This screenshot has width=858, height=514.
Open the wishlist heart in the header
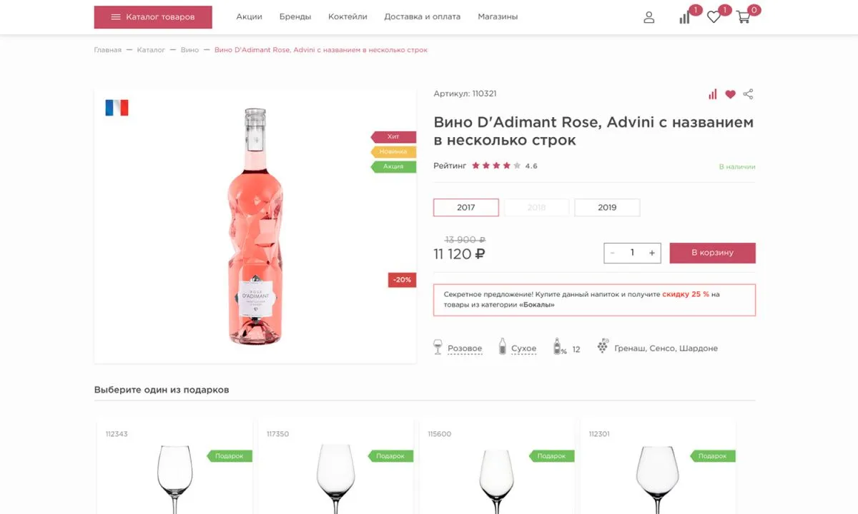(x=713, y=17)
